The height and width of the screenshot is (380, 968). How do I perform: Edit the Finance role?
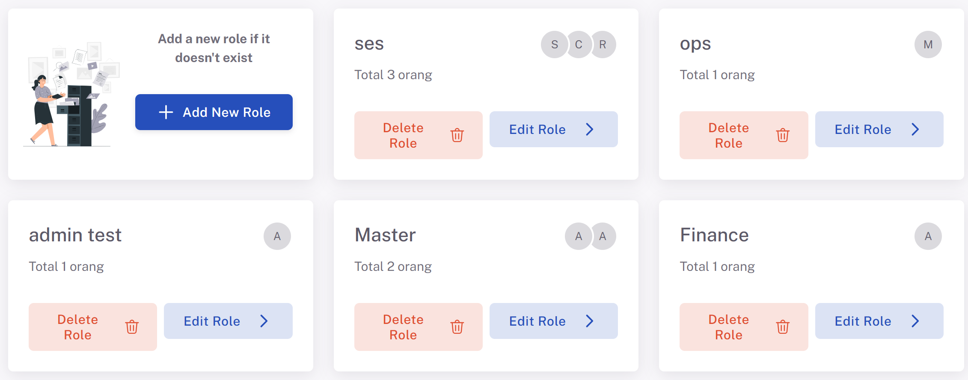point(879,321)
